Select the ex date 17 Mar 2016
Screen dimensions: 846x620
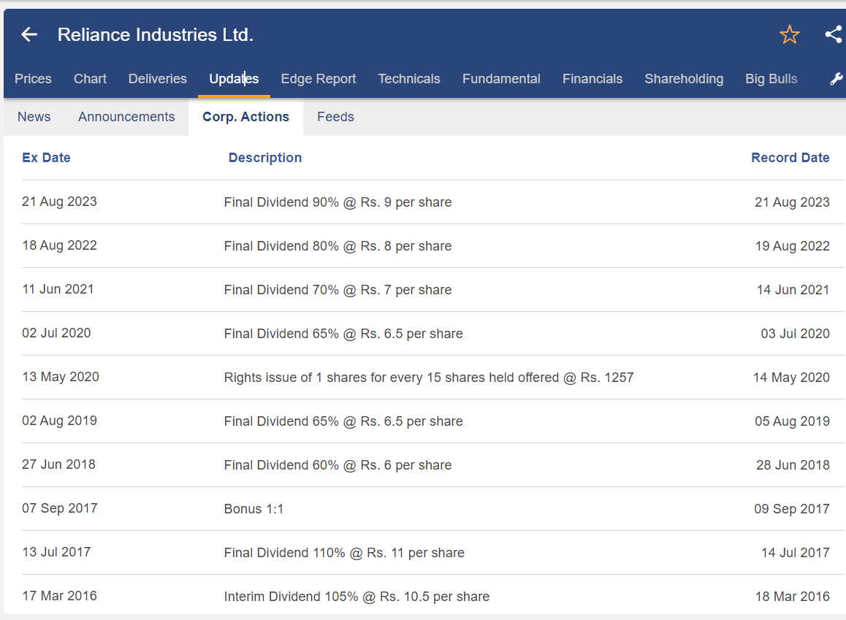(x=59, y=595)
